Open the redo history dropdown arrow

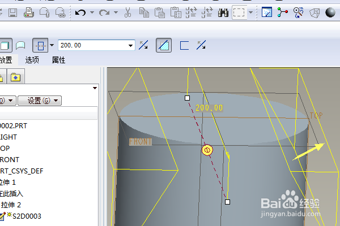pos(116,12)
